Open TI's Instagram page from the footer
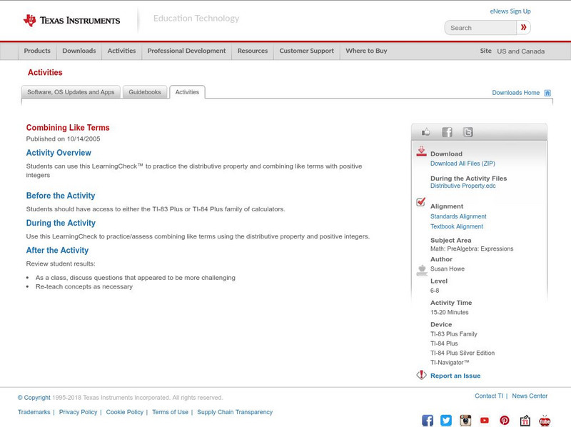Viewport: 571px width, 427px height. [465, 421]
